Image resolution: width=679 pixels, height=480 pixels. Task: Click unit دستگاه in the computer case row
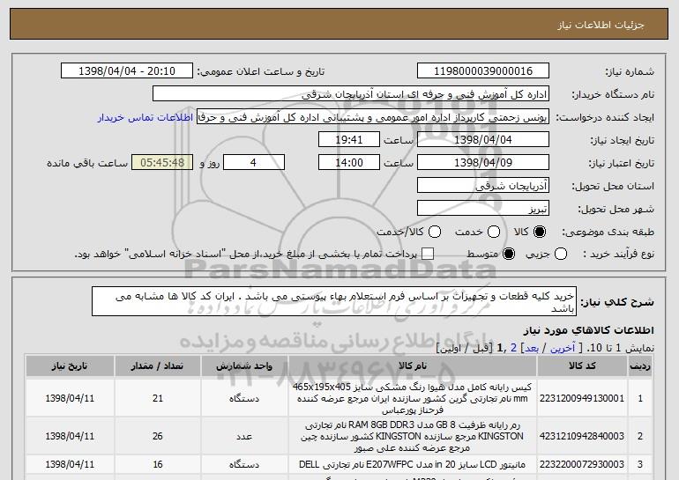[x=244, y=398]
